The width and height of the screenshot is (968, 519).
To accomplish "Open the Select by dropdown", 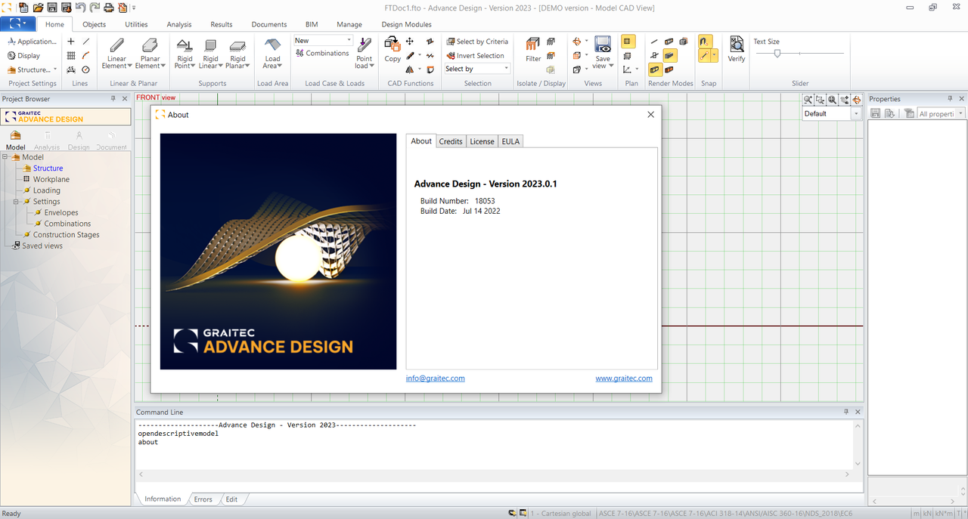I will click(506, 69).
